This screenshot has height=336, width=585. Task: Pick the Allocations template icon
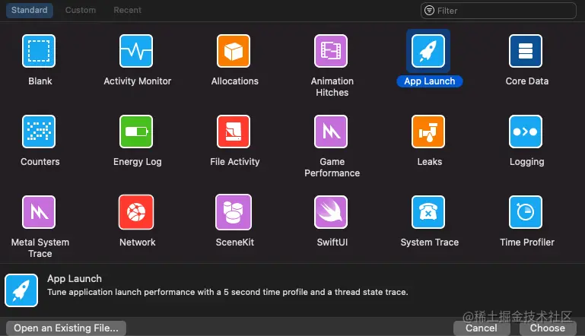[x=234, y=51]
